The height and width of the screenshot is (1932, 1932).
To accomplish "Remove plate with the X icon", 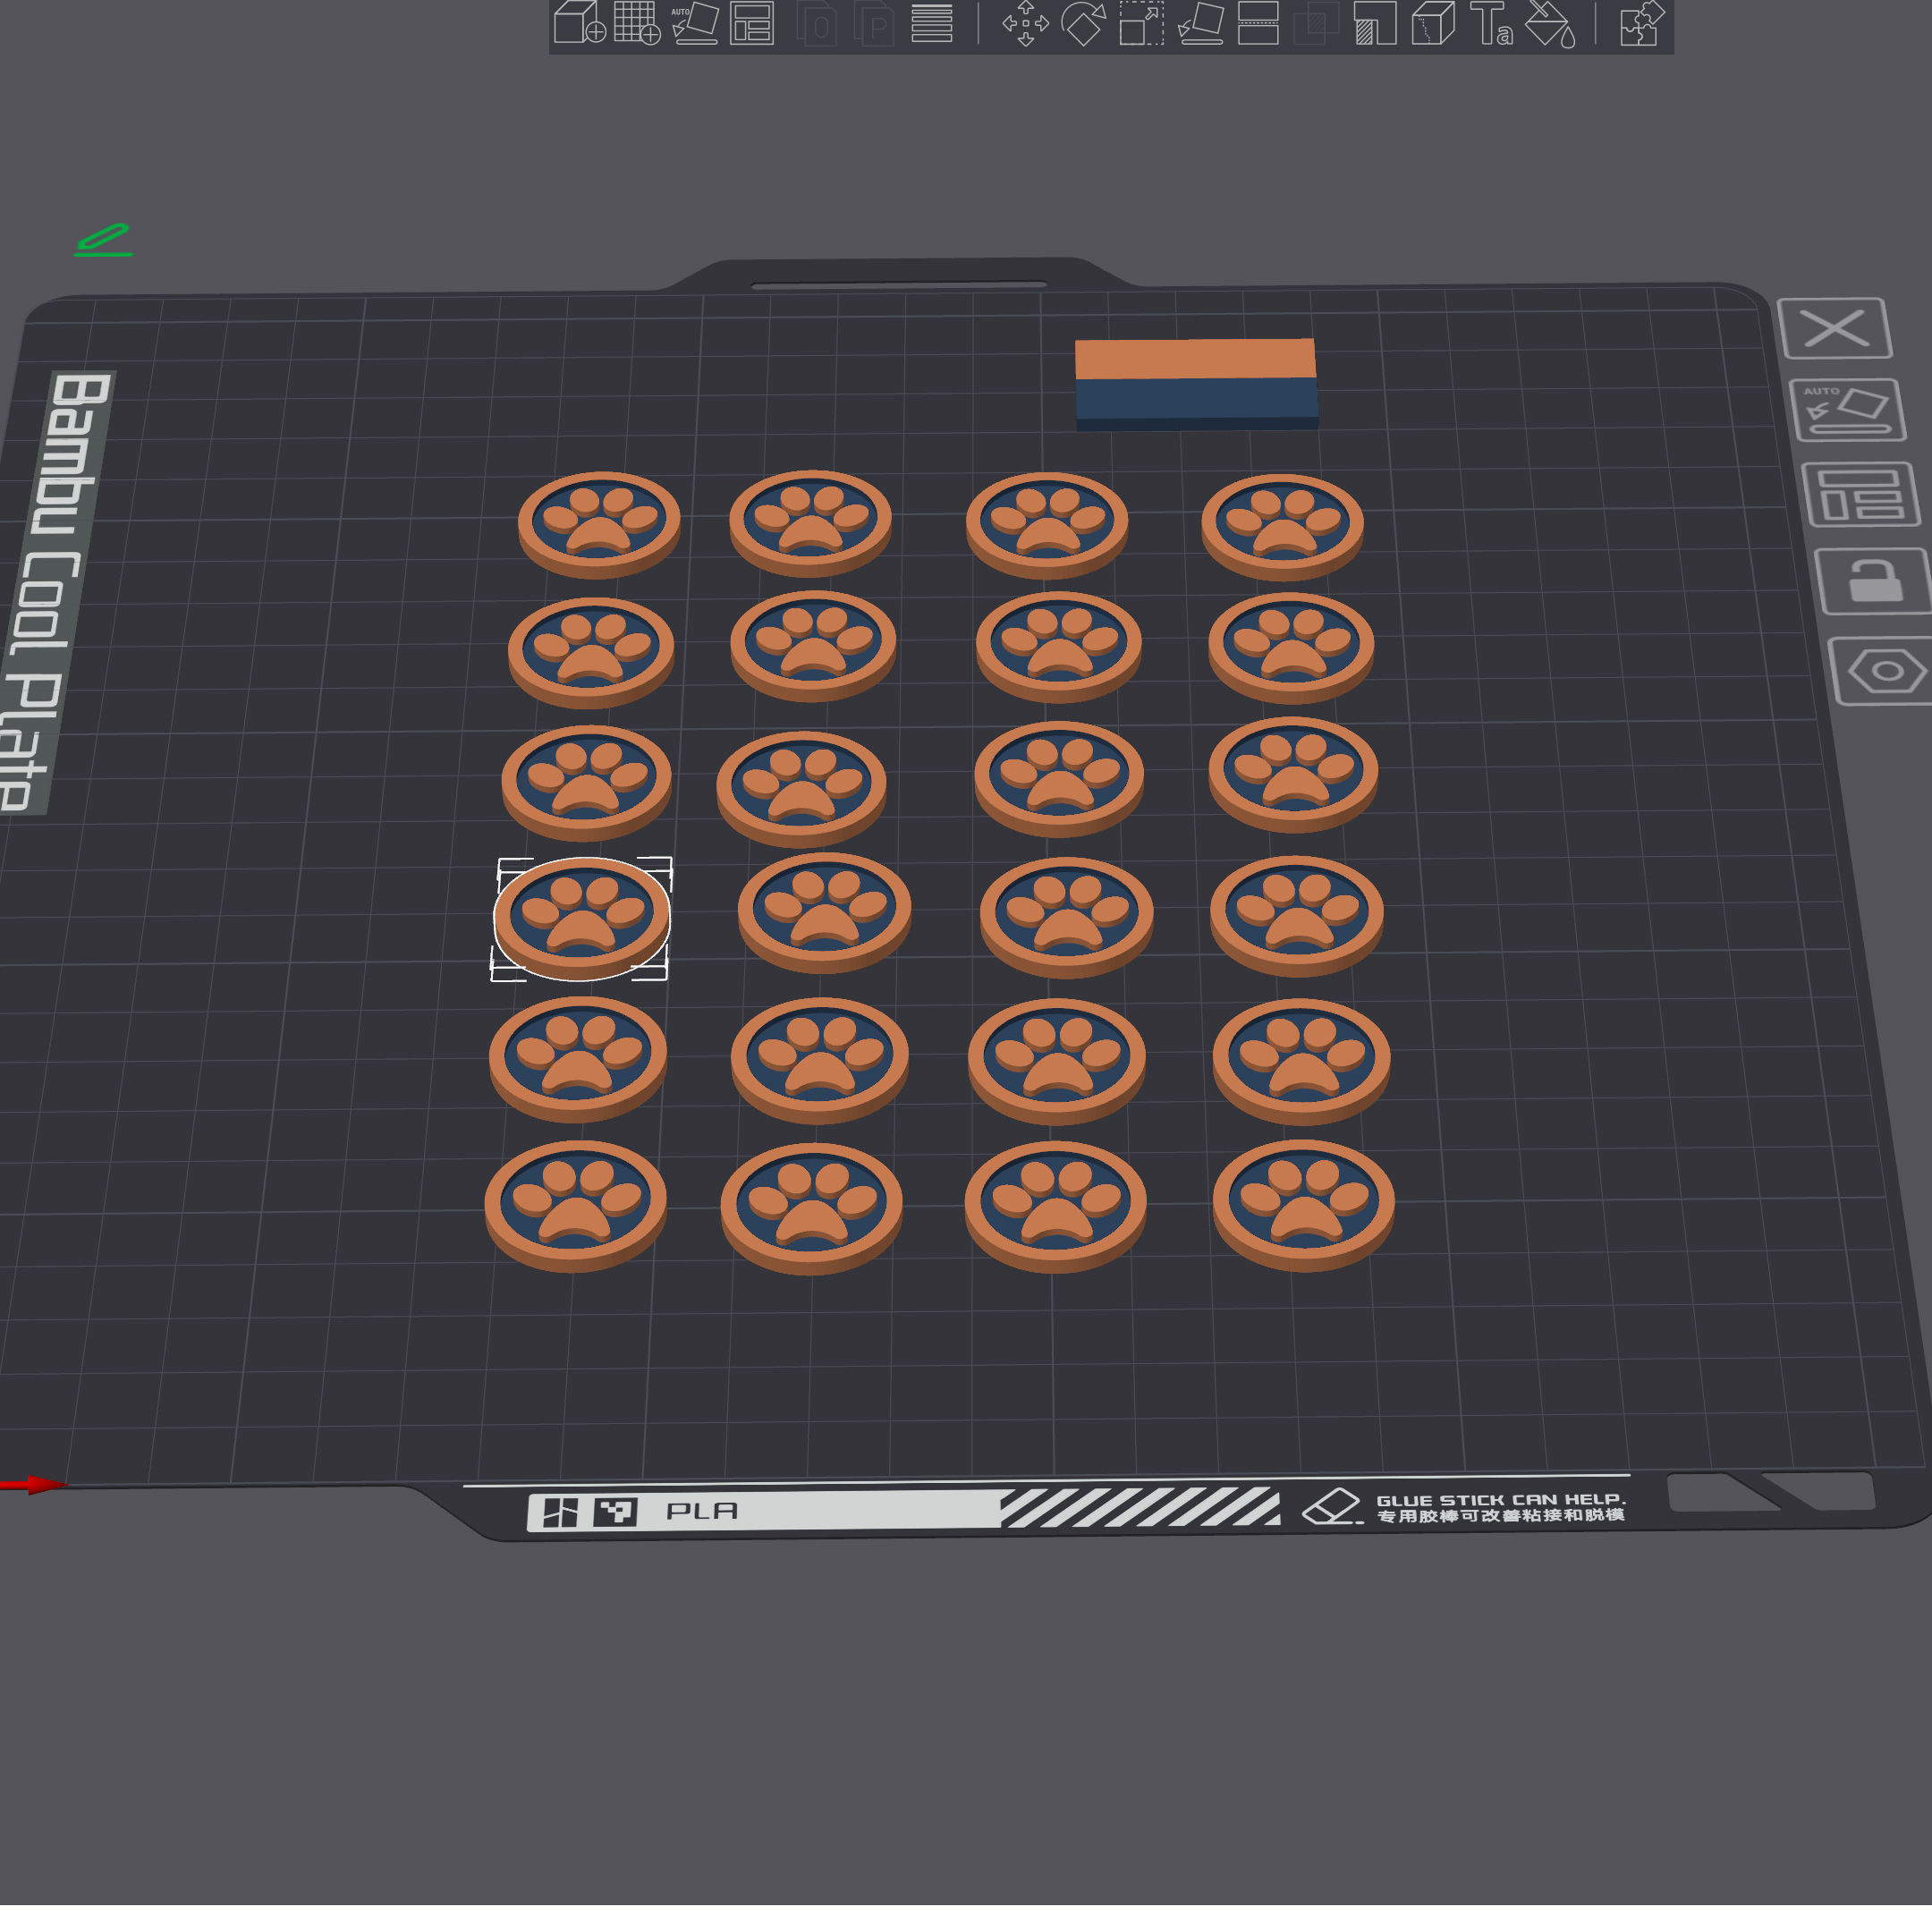I will (1835, 328).
